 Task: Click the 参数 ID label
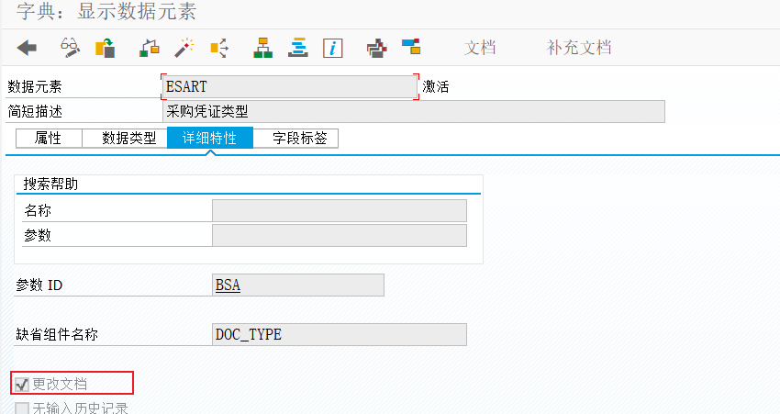(39, 285)
